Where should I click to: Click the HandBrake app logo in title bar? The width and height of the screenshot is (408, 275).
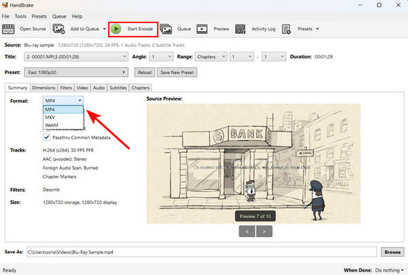tap(5, 5)
